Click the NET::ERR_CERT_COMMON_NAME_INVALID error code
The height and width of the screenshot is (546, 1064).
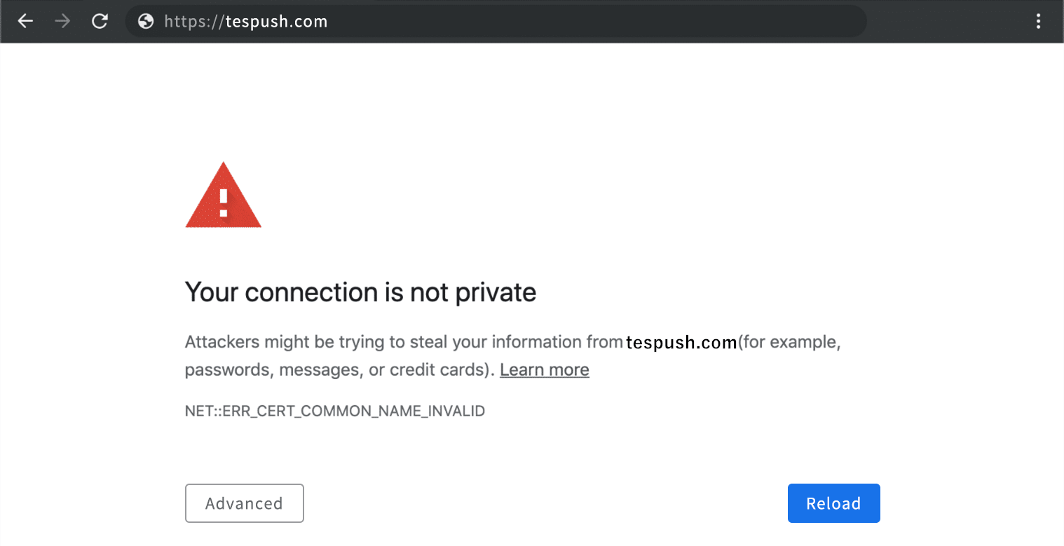335,411
